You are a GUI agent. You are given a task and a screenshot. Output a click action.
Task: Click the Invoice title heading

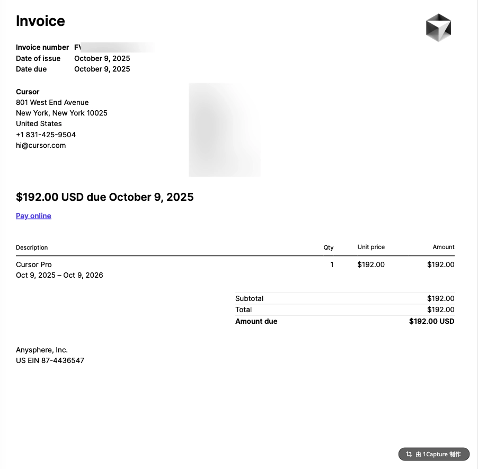[40, 21]
